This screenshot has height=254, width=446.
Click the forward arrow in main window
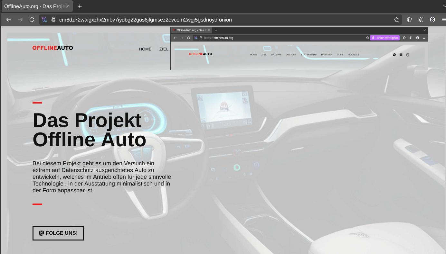[20, 20]
